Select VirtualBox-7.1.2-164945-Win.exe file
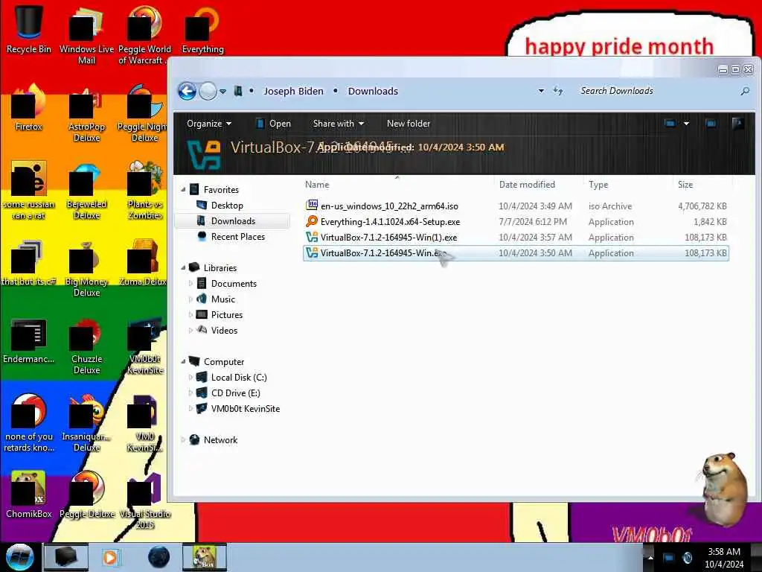The width and height of the screenshot is (762, 572). tap(516, 253)
